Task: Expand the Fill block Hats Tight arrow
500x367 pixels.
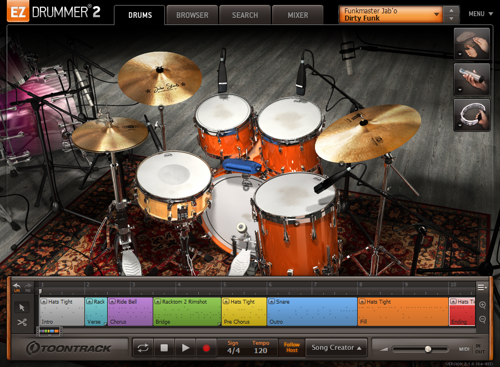Action: pyautogui.click(x=362, y=301)
